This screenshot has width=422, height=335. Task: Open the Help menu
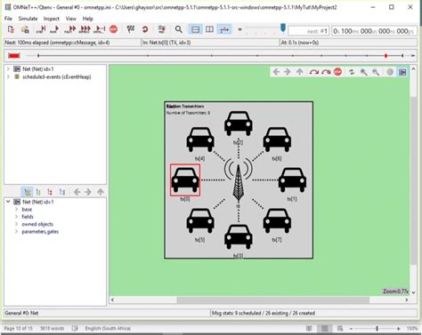(88, 19)
